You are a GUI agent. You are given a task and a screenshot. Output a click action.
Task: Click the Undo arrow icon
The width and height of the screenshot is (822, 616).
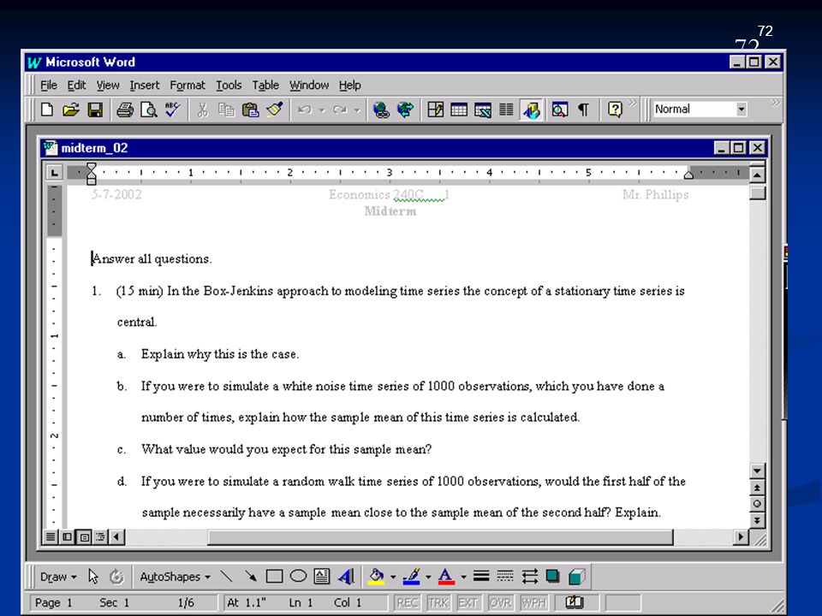305,110
